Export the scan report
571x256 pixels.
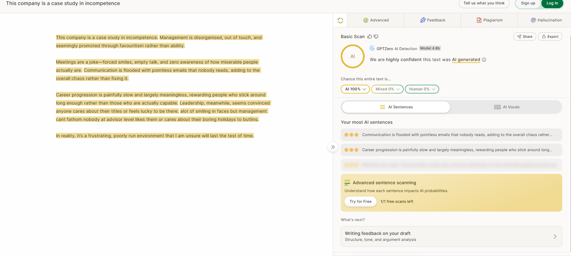click(550, 37)
